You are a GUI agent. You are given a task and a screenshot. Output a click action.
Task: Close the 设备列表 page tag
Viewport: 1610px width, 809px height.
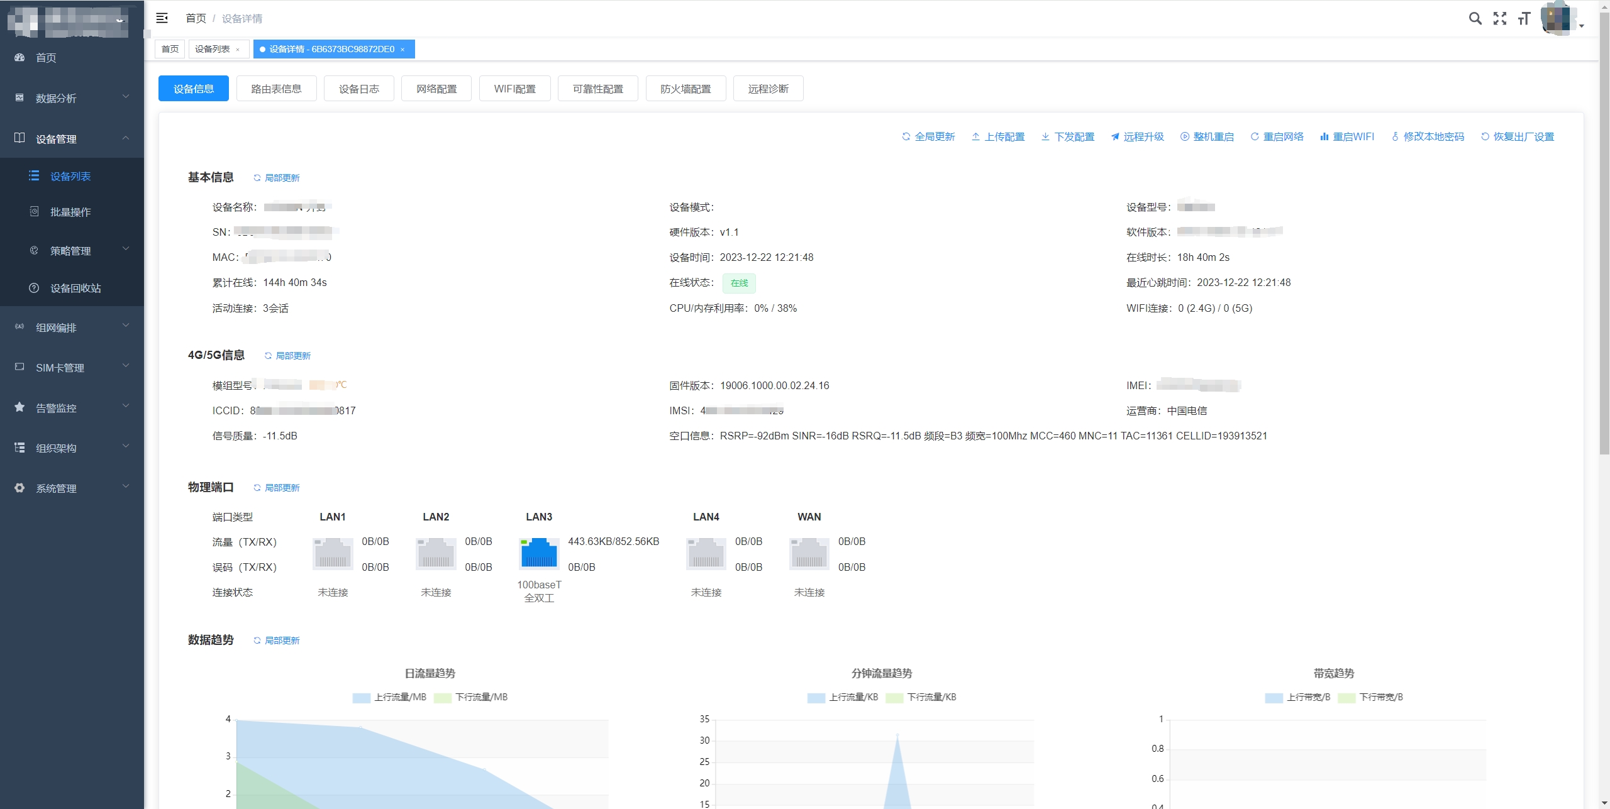point(238,50)
